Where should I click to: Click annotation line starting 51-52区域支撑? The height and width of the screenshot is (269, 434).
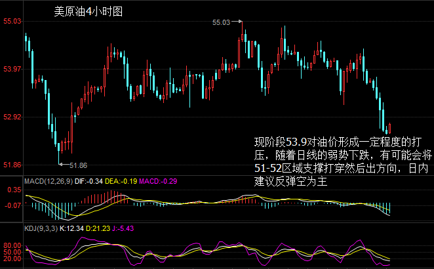click(x=342, y=168)
